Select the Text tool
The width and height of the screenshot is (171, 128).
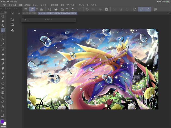point(3,106)
